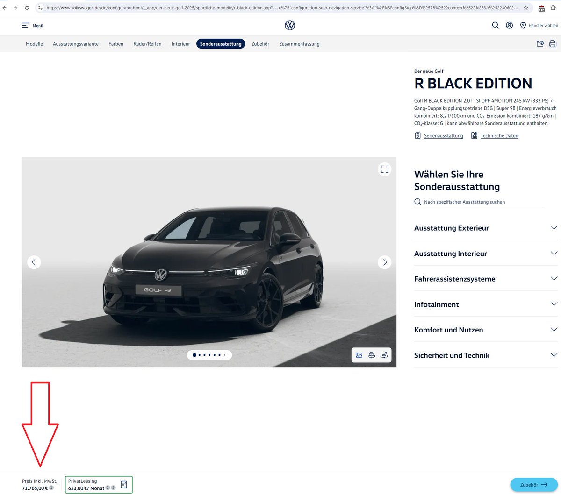Go to Interieur step
561x494 pixels.
180,44
